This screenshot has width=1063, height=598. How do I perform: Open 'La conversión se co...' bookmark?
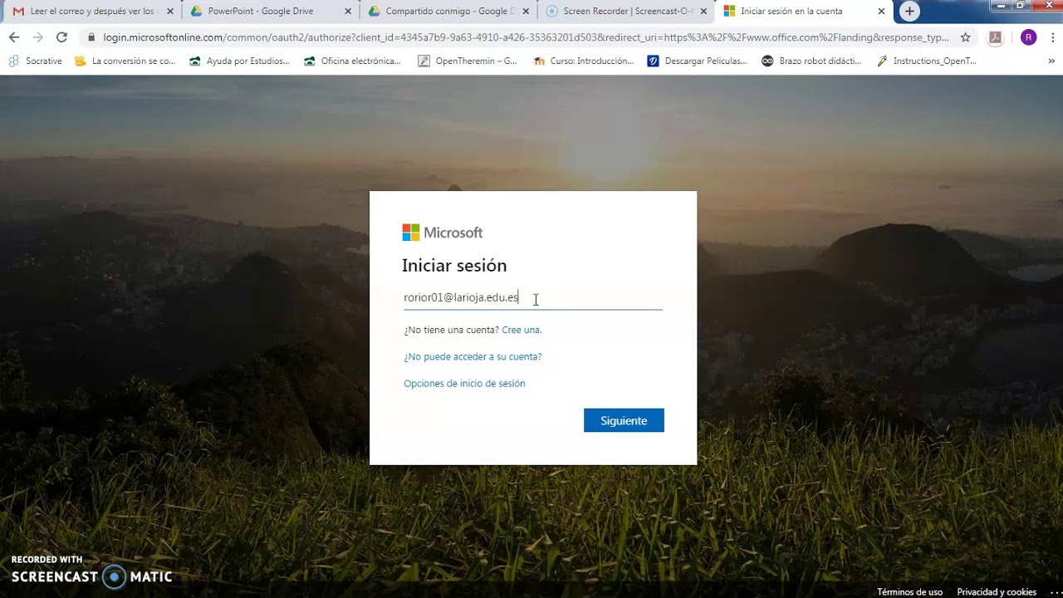tap(125, 61)
